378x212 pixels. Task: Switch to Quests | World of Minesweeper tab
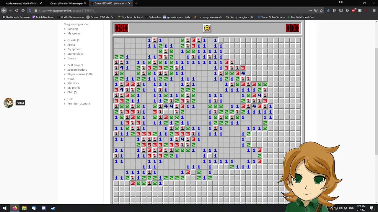pos(66,3)
